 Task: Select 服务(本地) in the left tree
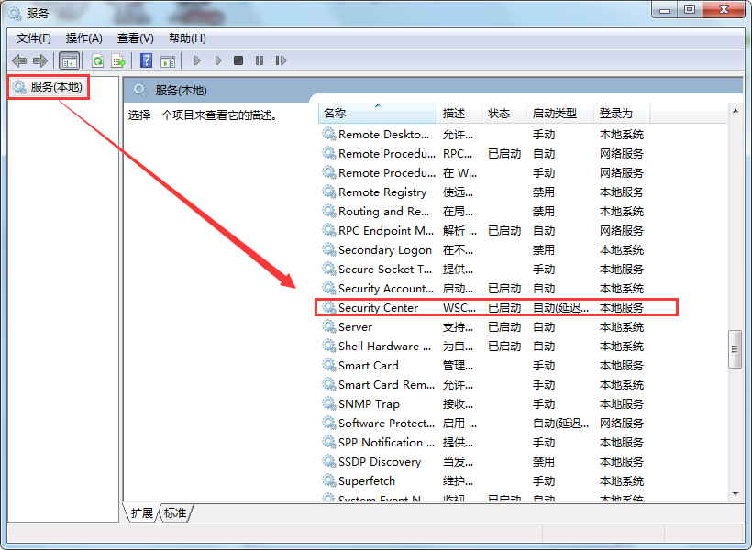55,87
